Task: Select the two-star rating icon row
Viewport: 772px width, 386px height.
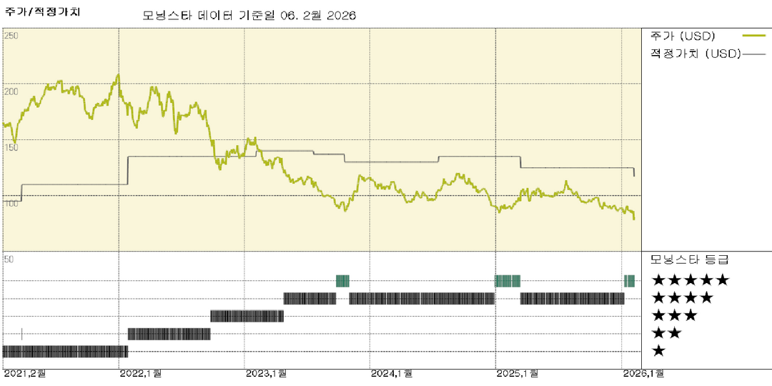Action: (x=666, y=333)
